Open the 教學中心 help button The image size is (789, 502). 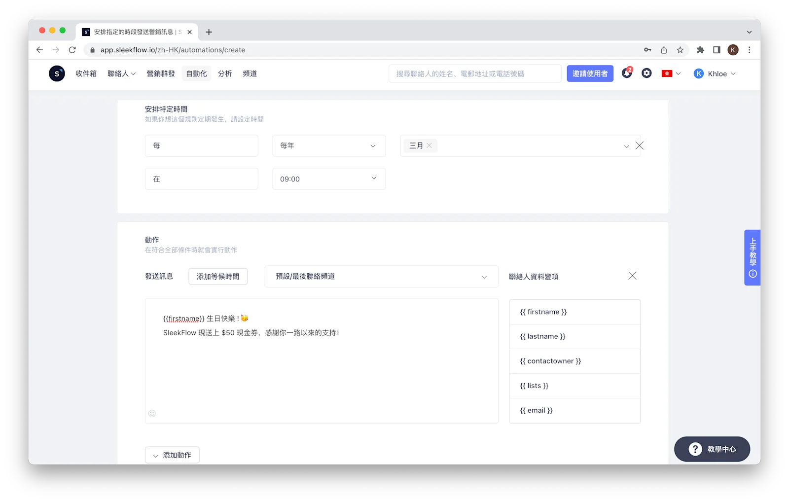pyautogui.click(x=712, y=449)
